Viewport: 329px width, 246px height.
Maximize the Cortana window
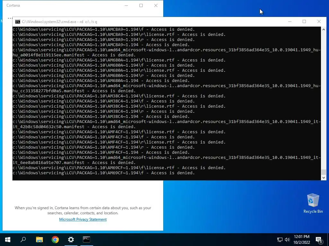pos(141,6)
